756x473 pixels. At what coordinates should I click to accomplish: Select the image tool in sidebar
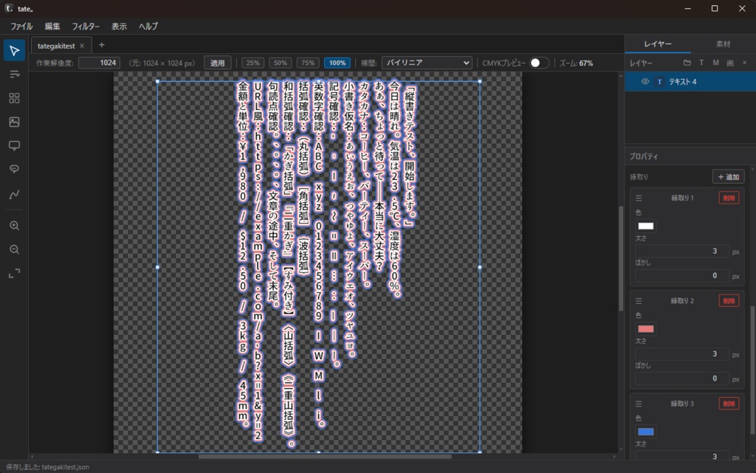click(14, 122)
